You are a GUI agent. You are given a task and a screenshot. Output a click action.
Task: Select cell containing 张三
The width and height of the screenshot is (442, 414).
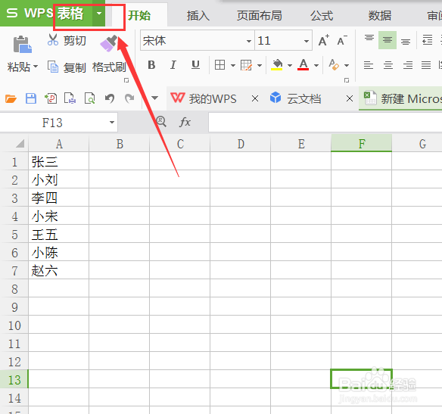click(x=58, y=162)
